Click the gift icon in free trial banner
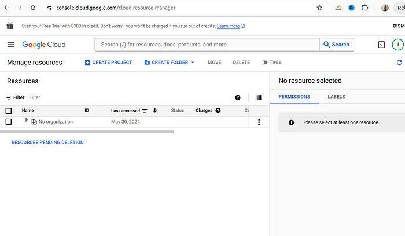Viewport: 405px width, 236px height. (x=10, y=26)
